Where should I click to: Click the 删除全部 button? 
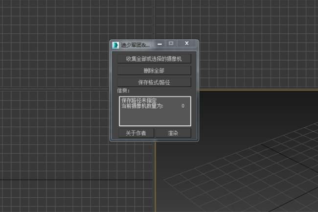pyautogui.click(x=154, y=71)
